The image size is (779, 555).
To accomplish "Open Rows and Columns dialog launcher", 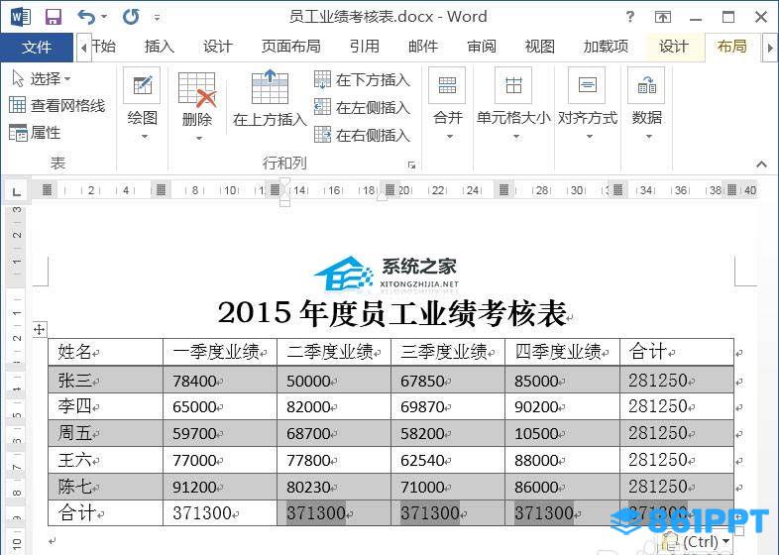I will (411, 165).
